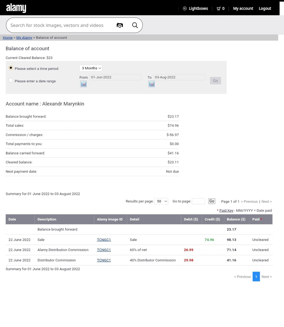Select page 1 in bottom pagination

256,277
